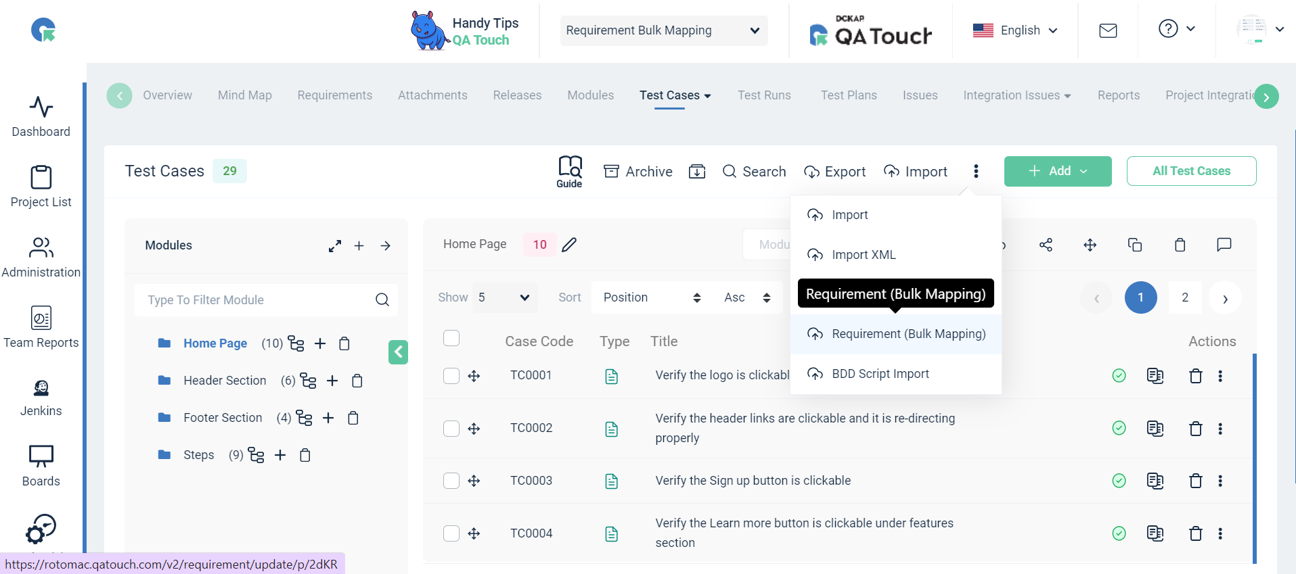
Task: Open the Requirement Bulk Mapping dropdown
Action: point(664,30)
